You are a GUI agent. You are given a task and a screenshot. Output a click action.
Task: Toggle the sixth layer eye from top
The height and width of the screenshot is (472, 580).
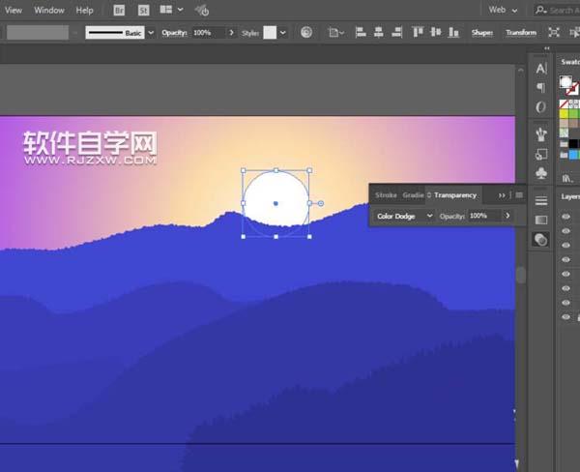coord(565,288)
